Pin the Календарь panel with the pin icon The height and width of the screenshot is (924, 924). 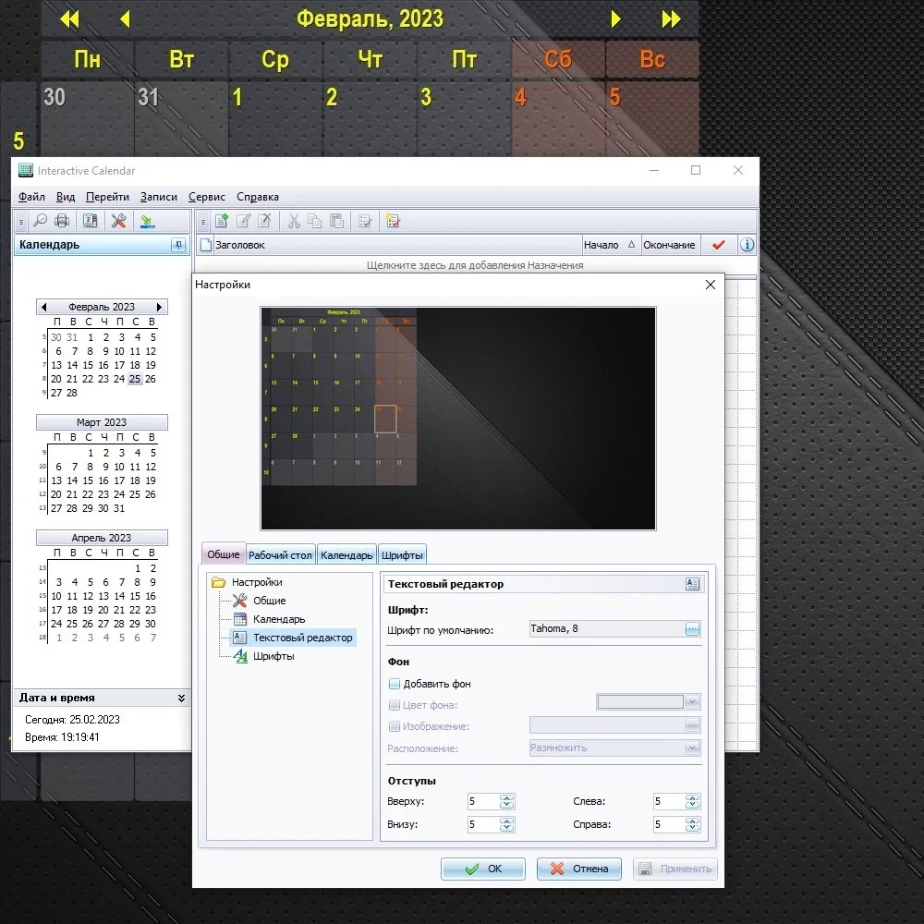(178, 245)
